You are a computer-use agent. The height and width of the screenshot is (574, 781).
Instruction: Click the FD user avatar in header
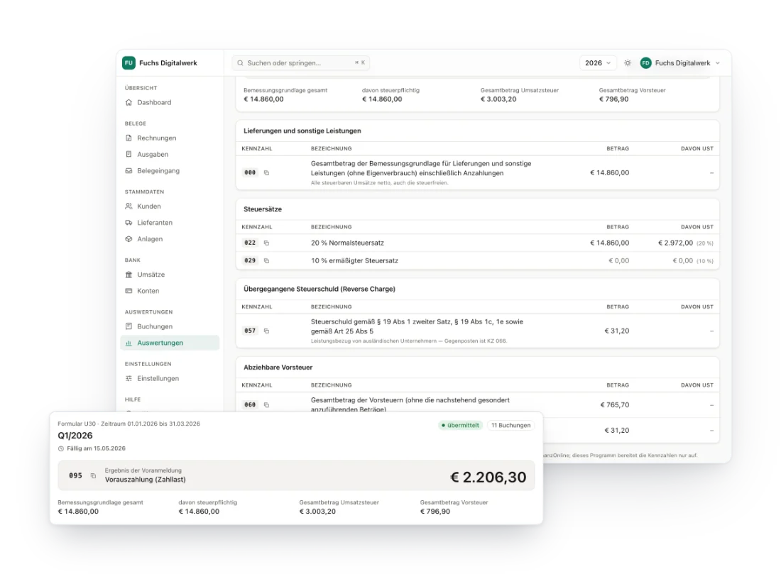(645, 62)
